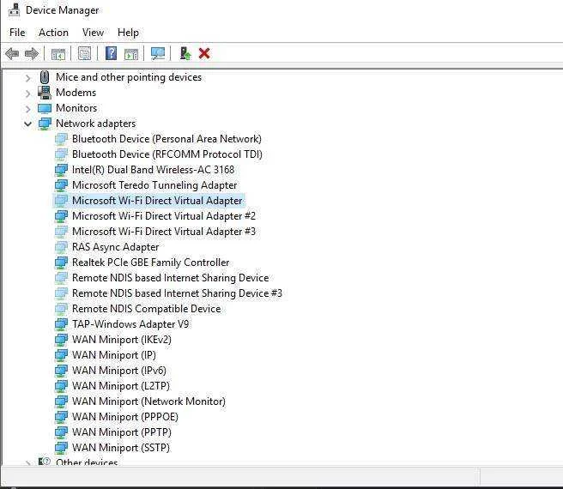Click the Back arrow toolbar icon
563x489 pixels.
point(12,54)
